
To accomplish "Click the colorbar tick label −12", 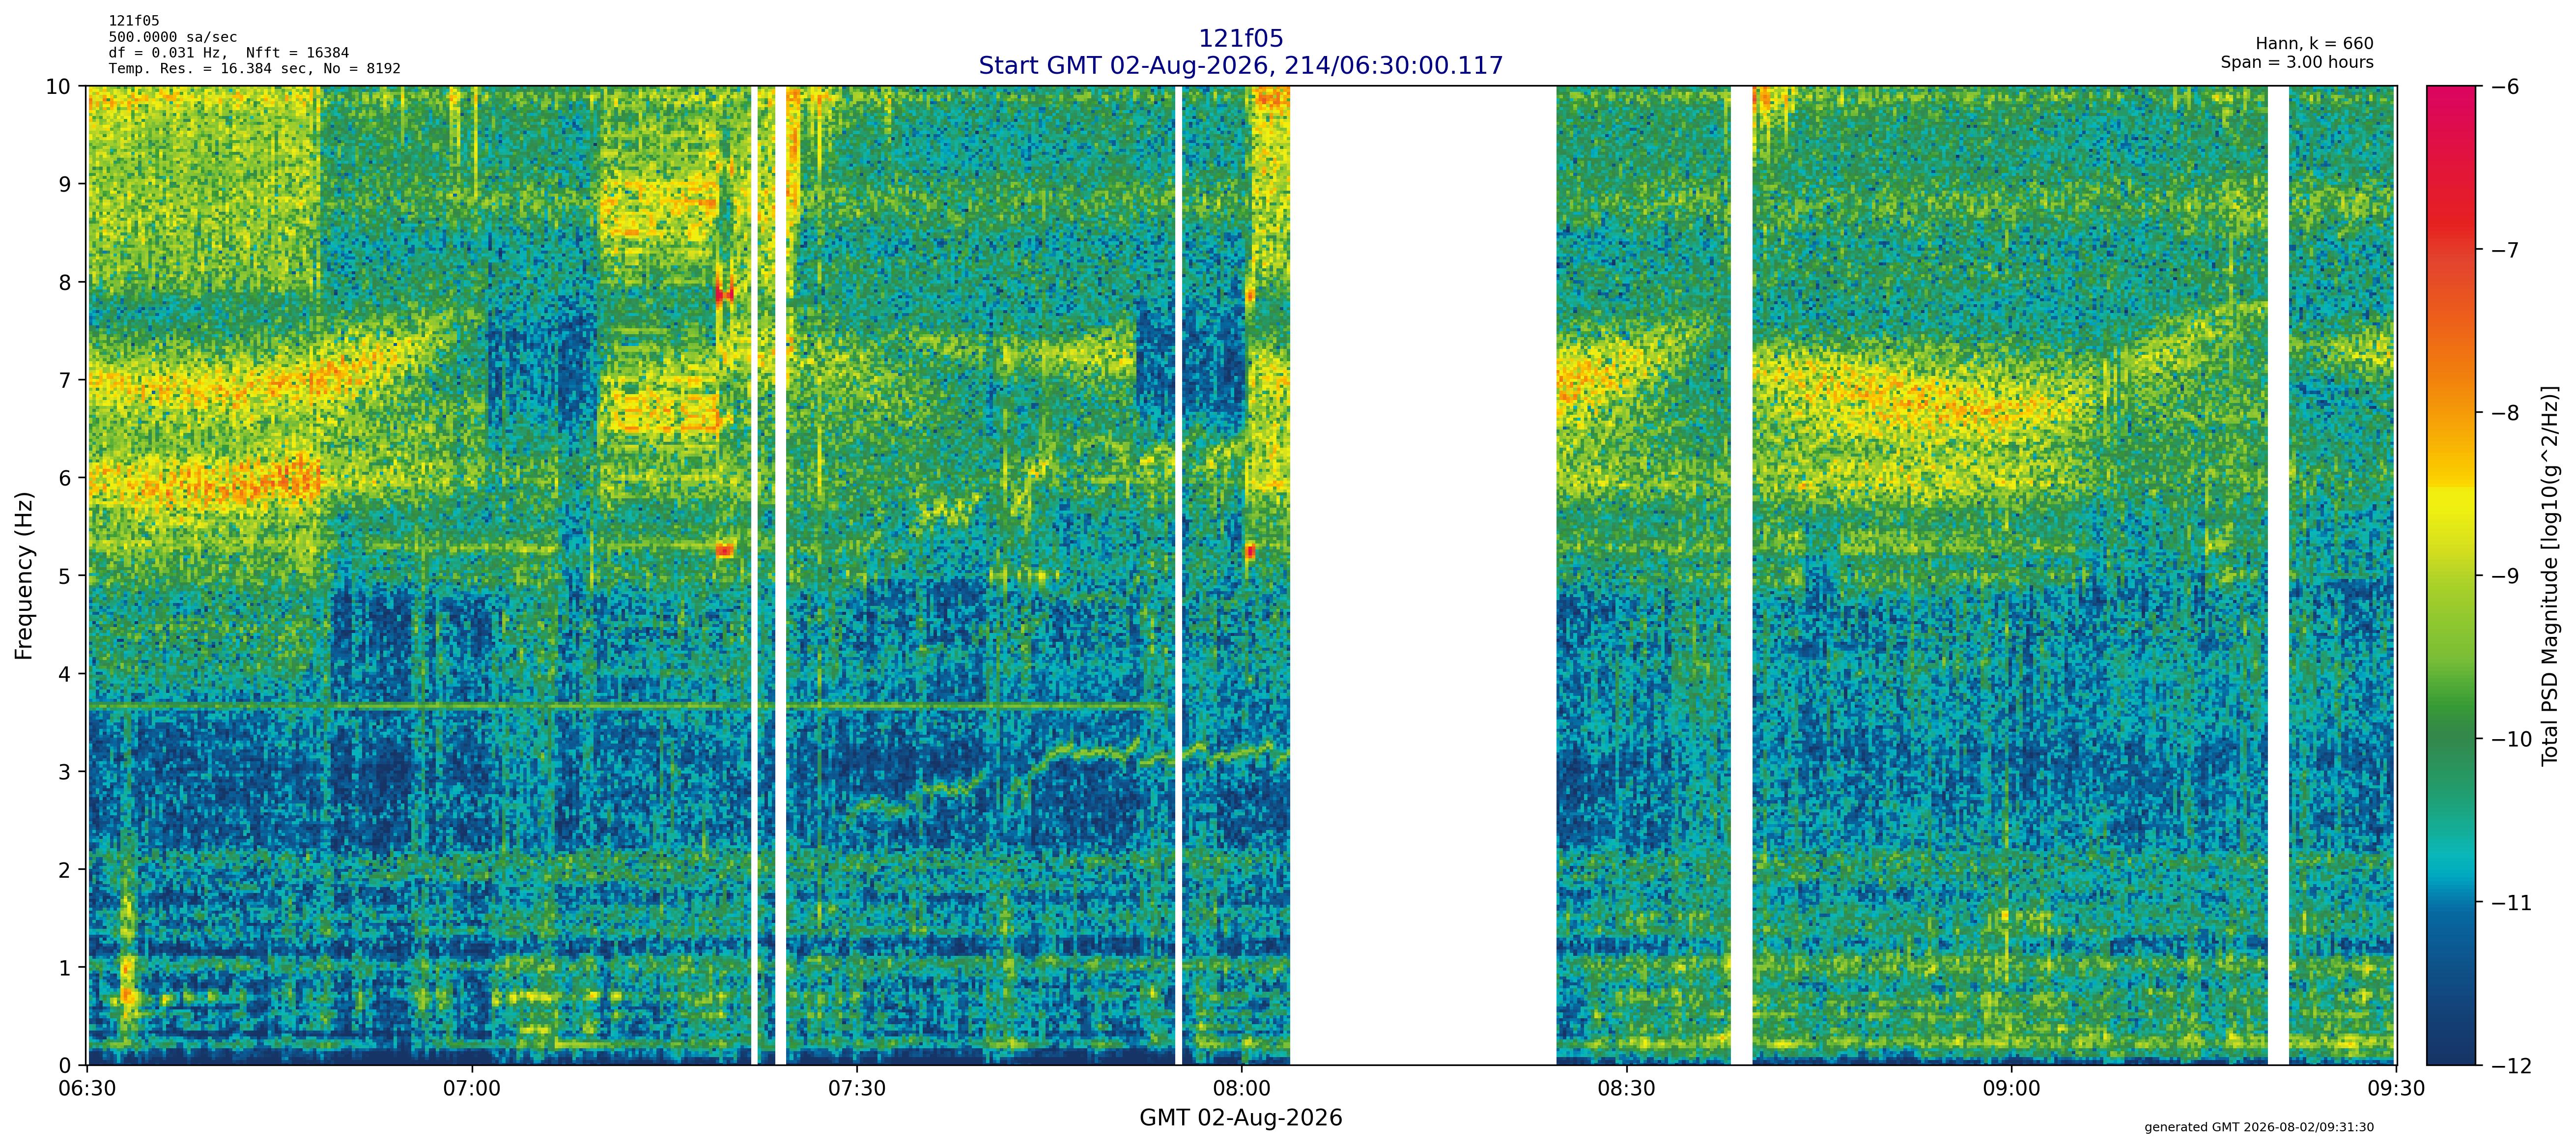I will [x=2511, y=1066].
